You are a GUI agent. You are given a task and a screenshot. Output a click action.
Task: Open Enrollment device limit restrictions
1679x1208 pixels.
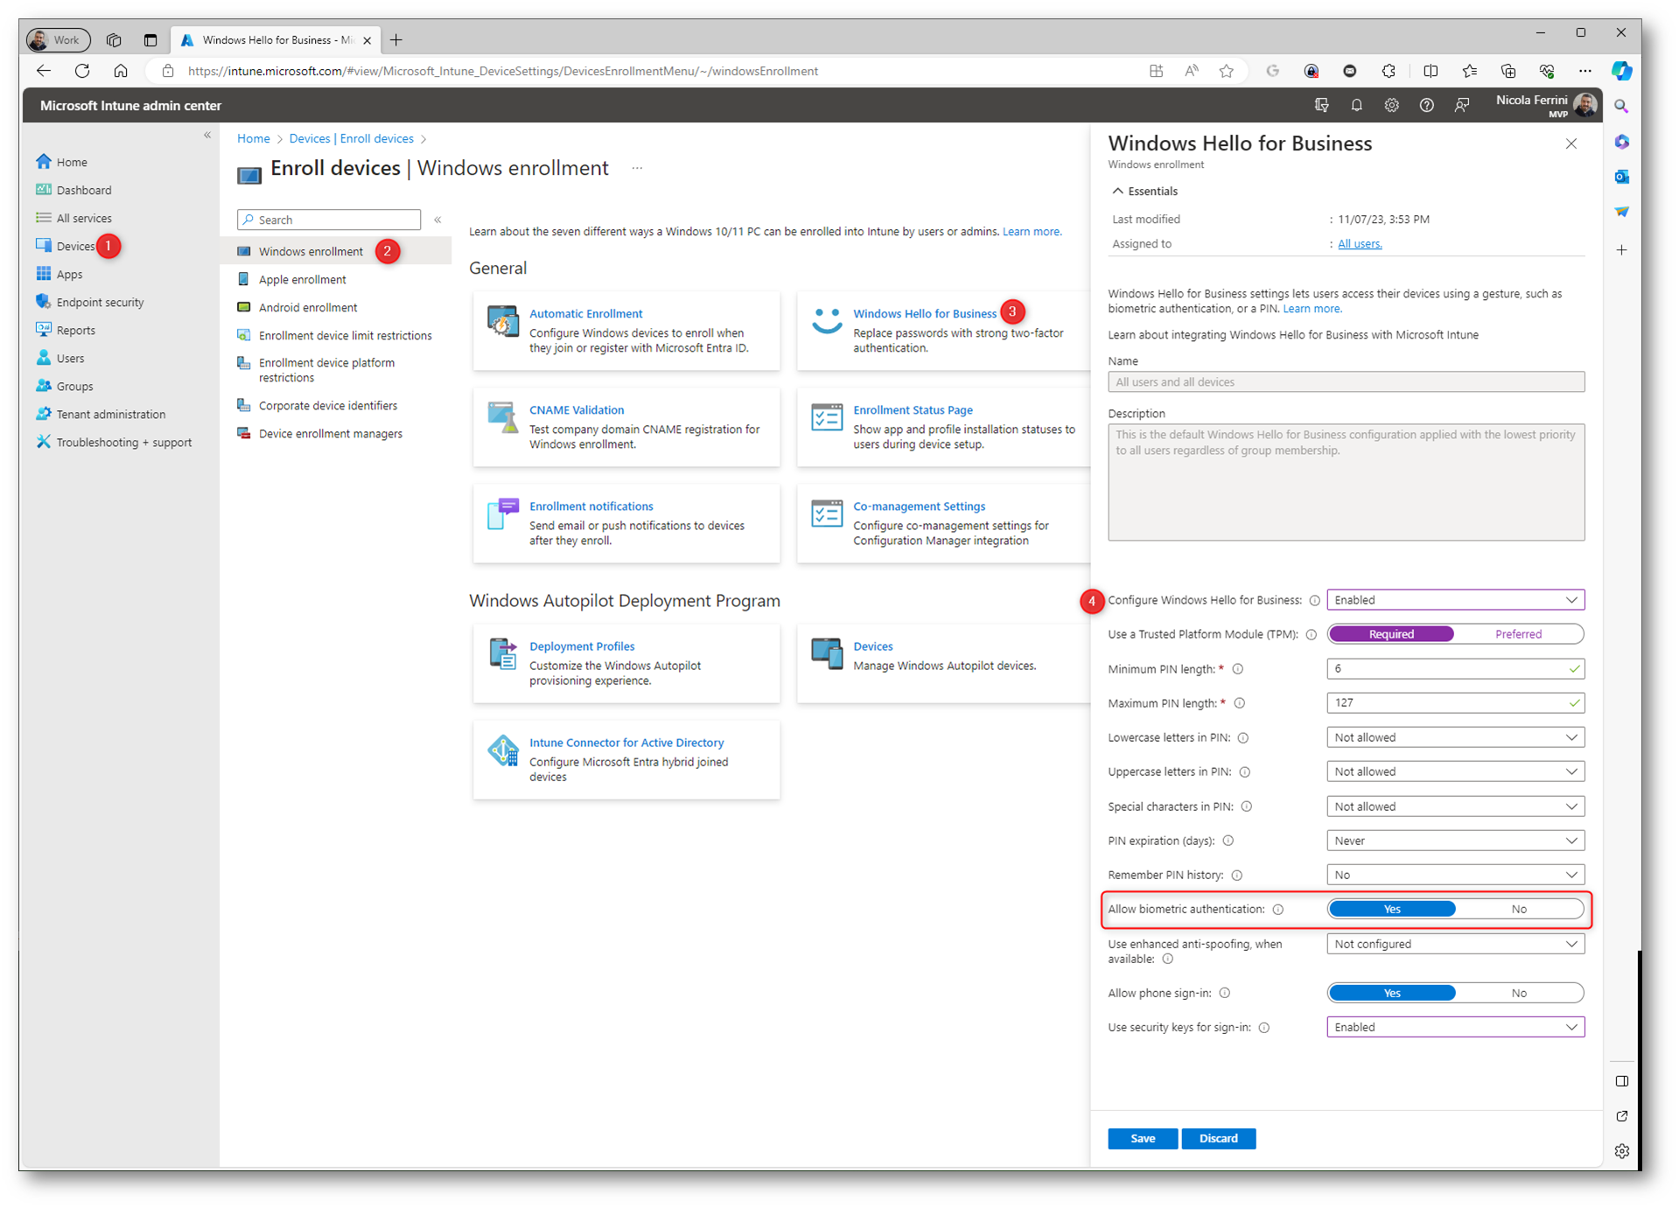(x=345, y=335)
